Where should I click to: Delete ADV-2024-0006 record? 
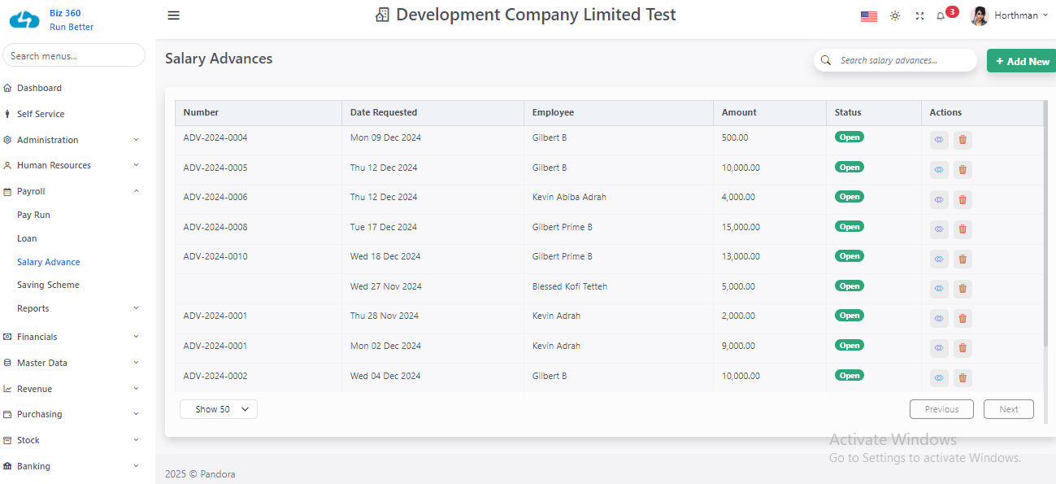click(963, 199)
